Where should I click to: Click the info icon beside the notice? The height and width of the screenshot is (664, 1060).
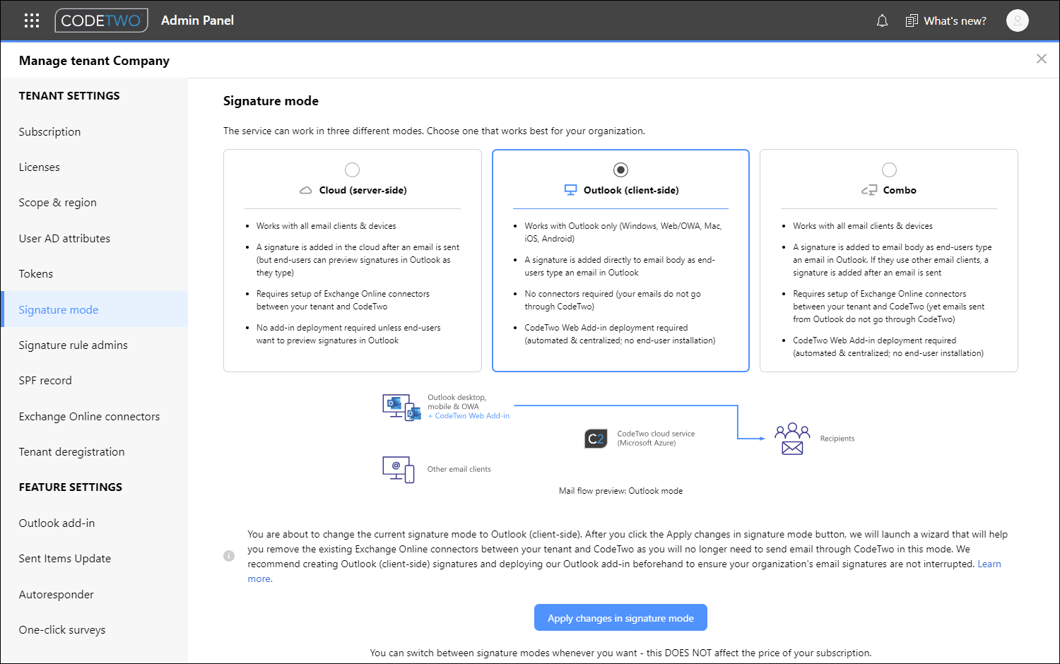[x=229, y=556]
